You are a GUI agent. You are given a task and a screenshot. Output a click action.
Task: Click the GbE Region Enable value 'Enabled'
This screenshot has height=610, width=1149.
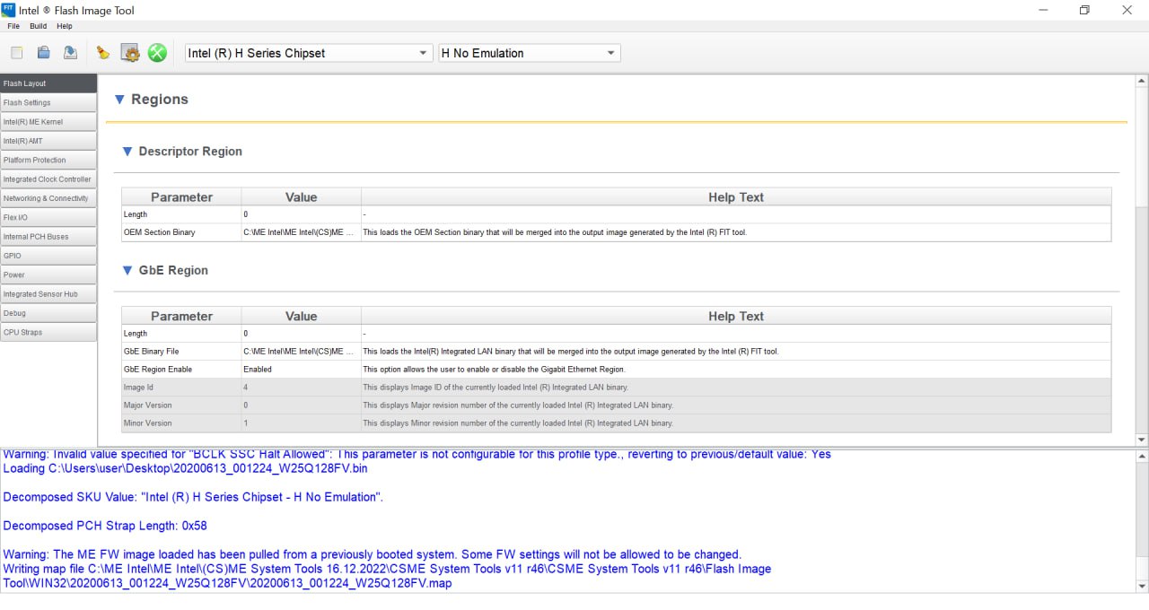tap(301, 369)
